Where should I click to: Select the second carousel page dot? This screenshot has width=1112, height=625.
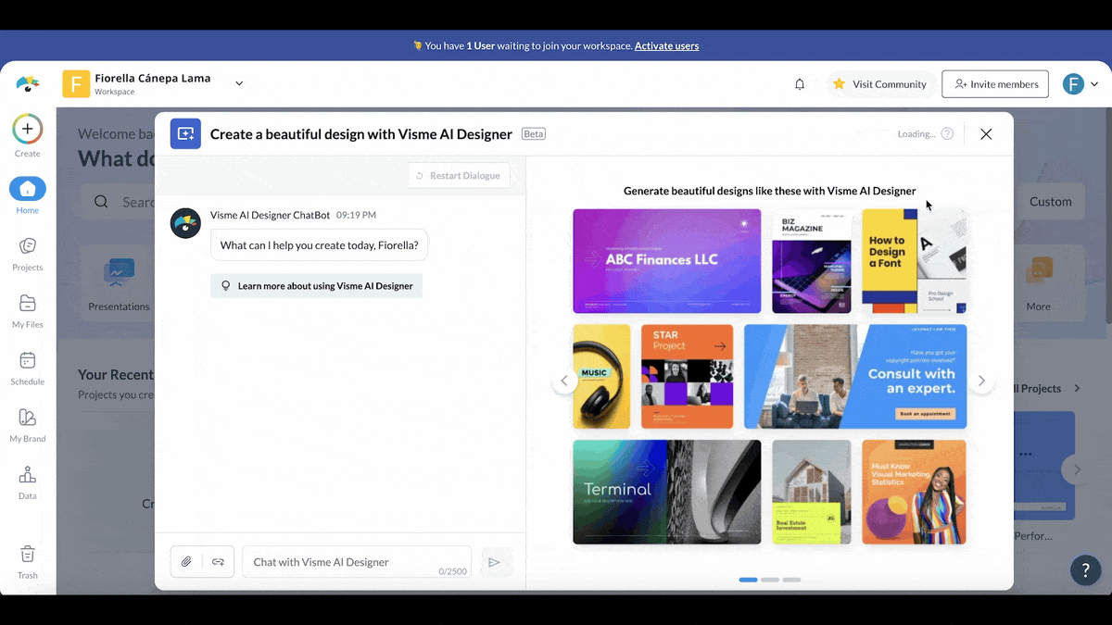click(x=770, y=579)
